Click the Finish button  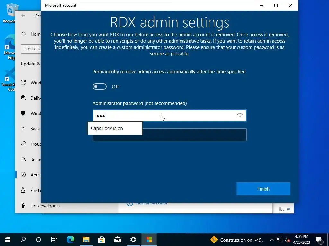click(263, 189)
